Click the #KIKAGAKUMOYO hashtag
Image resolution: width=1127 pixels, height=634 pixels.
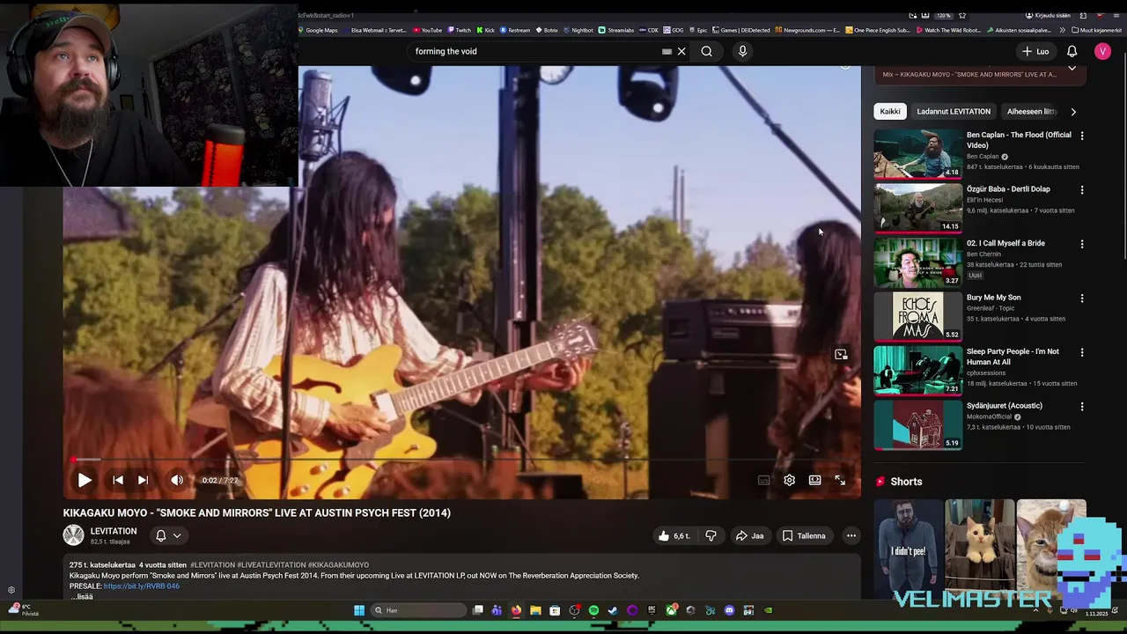click(338, 564)
